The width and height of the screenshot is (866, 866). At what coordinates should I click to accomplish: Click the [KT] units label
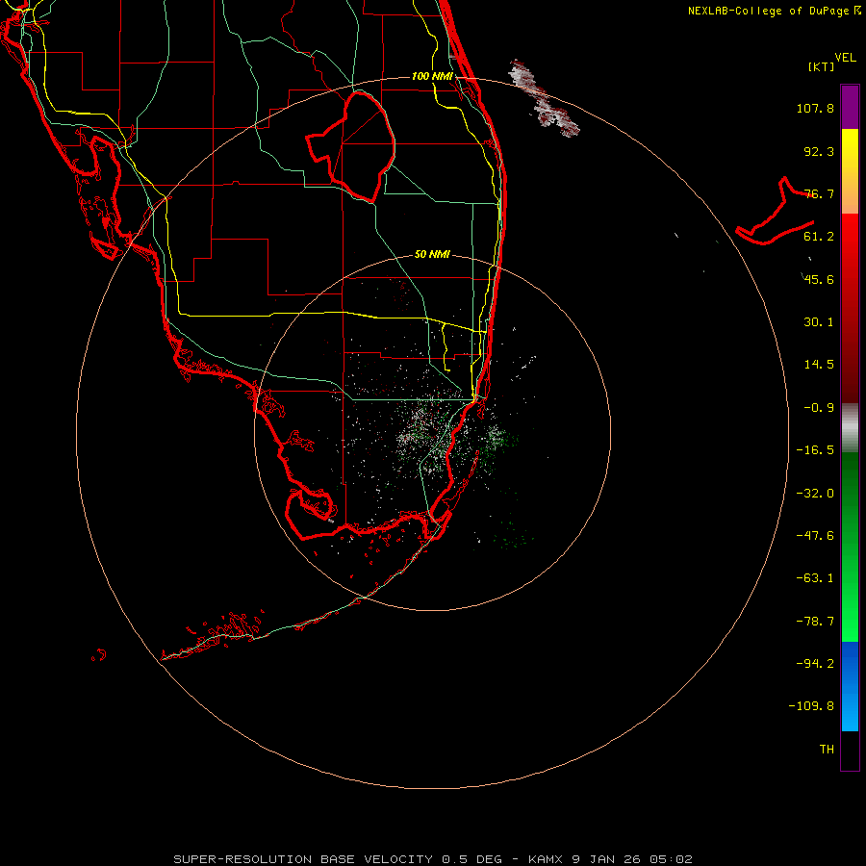point(821,66)
